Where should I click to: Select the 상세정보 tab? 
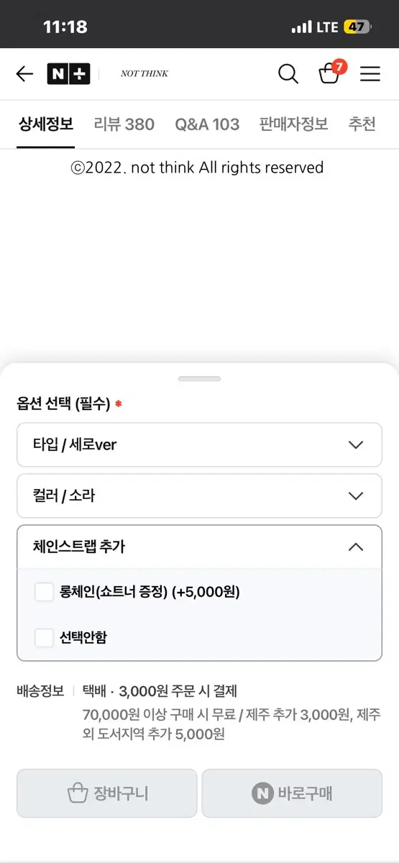(x=46, y=124)
